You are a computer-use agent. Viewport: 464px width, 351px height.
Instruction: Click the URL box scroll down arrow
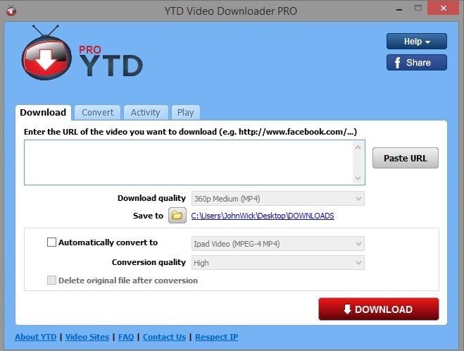pos(358,178)
